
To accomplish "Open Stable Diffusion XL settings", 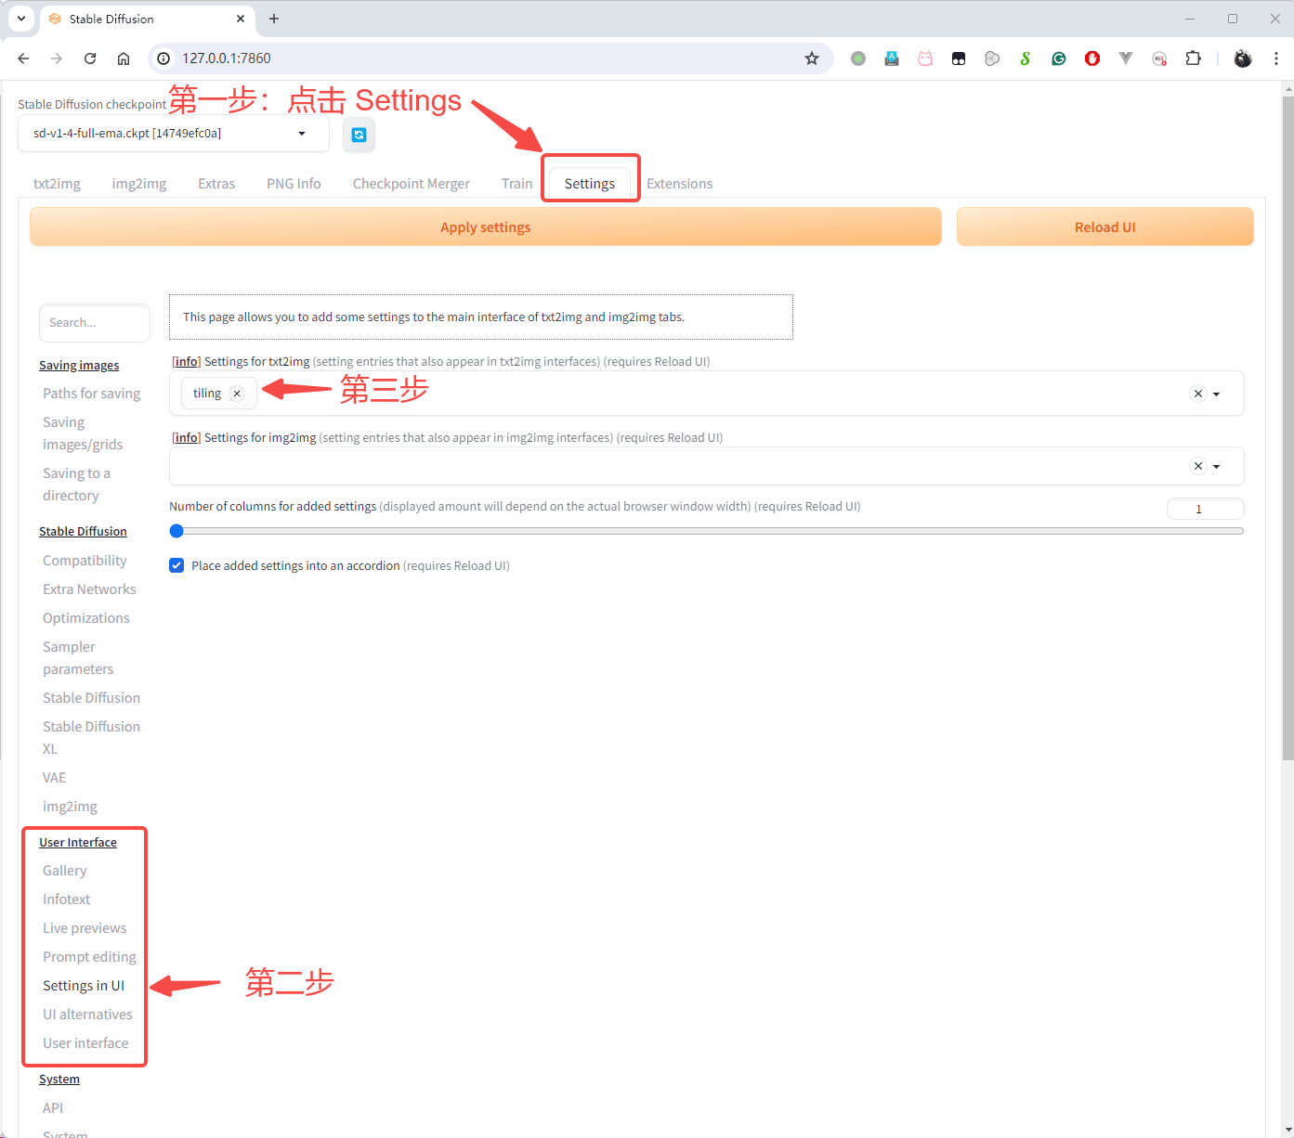I will click(91, 738).
